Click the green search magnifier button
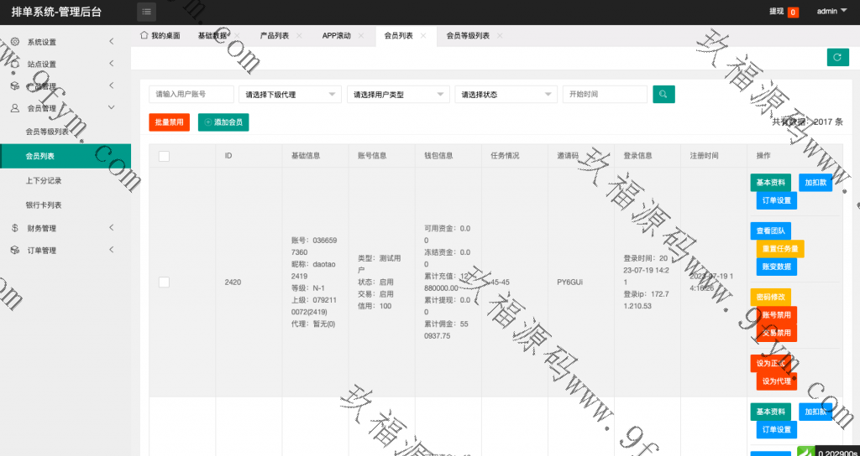860x456 pixels. (x=663, y=95)
